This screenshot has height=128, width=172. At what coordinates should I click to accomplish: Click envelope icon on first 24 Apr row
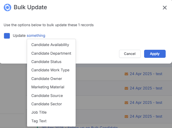click(126, 74)
